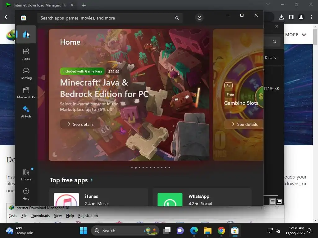Open Google Chrome from the taskbar
This screenshot has width=318, height=238.
pyautogui.click(x=221, y=231)
